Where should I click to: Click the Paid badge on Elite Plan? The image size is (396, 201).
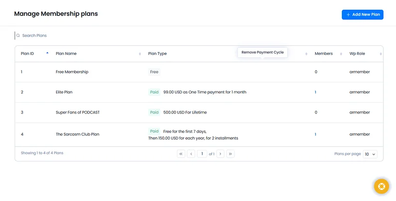pos(154,92)
